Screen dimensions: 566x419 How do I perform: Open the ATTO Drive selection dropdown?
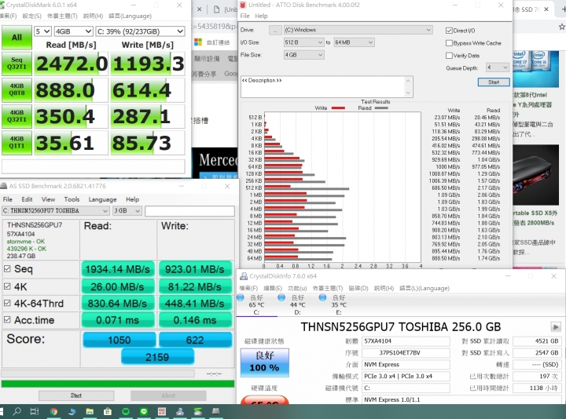coord(358,30)
